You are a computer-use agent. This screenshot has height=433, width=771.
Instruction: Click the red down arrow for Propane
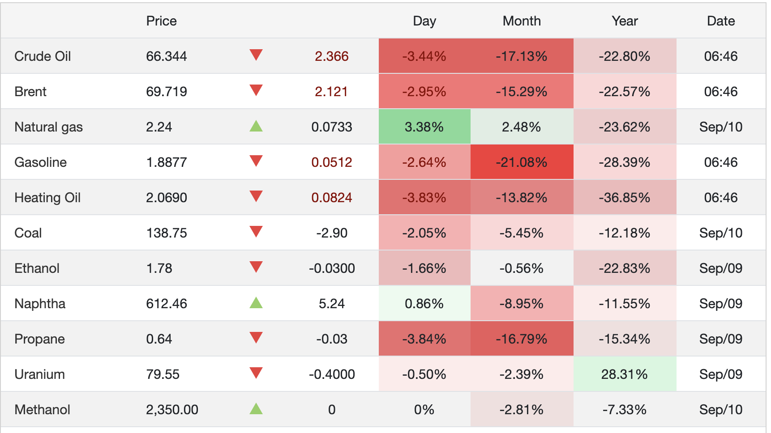coord(256,338)
